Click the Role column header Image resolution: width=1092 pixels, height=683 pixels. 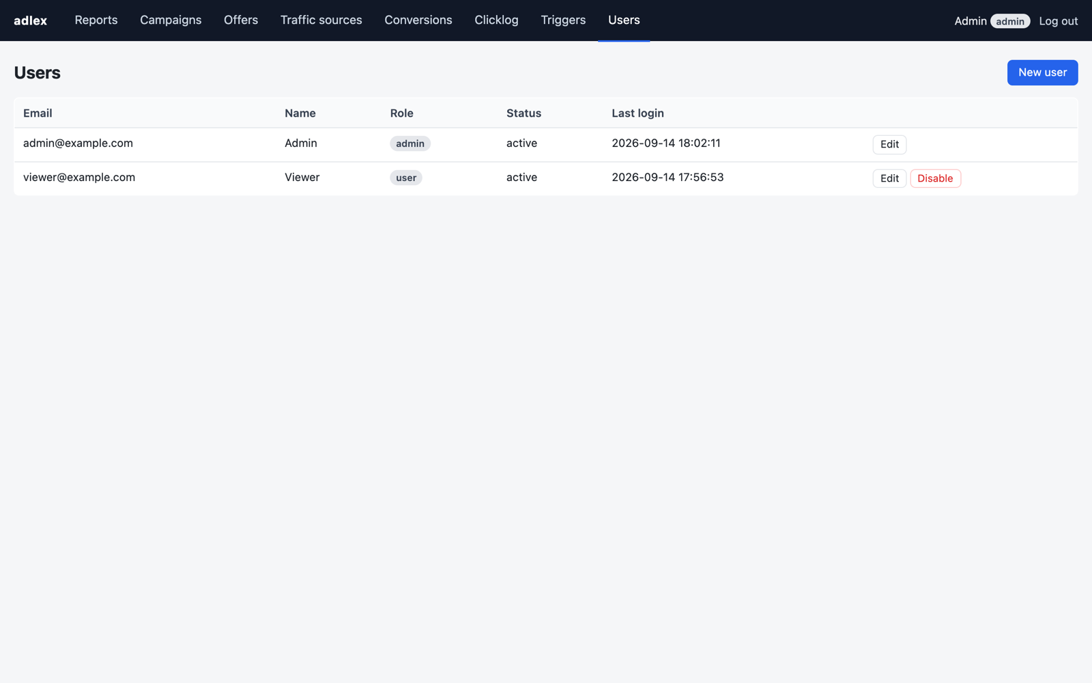(402, 113)
